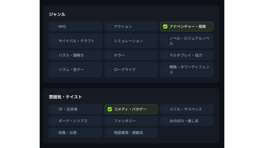
Task: Select 戦略・タワーディフェンス checkbox
Action: tap(165, 70)
